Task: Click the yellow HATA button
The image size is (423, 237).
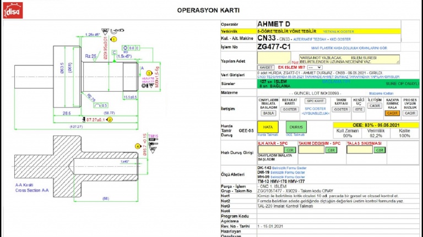Action: click(268, 127)
